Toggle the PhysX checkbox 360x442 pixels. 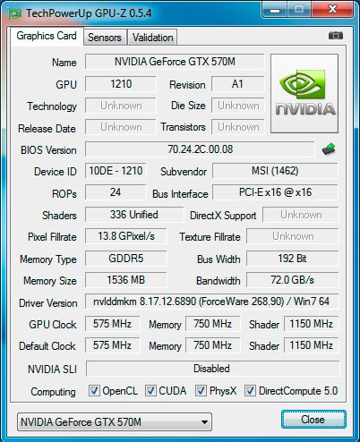pyautogui.click(x=201, y=390)
